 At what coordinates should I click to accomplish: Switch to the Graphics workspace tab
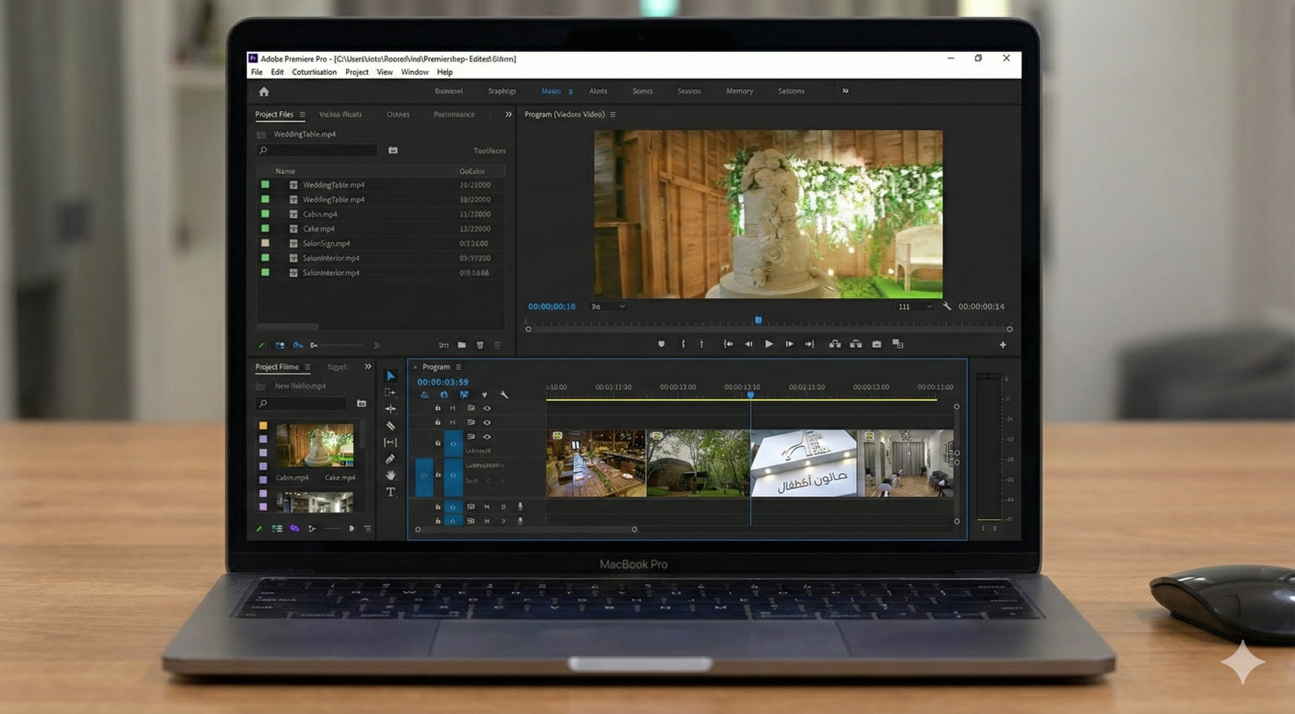(501, 91)
